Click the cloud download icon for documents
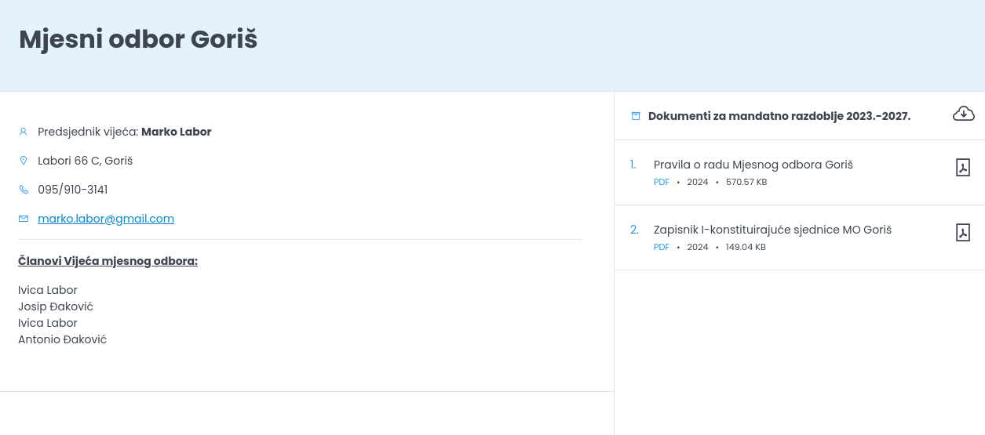Image resolution: width=985 pixels, height=435 pixels. 963,114
